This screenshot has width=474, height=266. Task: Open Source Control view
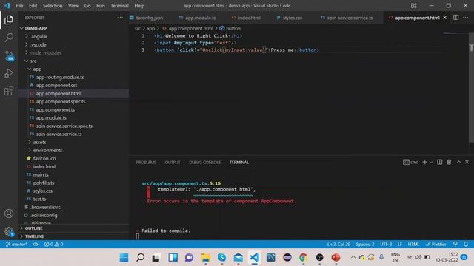coord(9,56)
